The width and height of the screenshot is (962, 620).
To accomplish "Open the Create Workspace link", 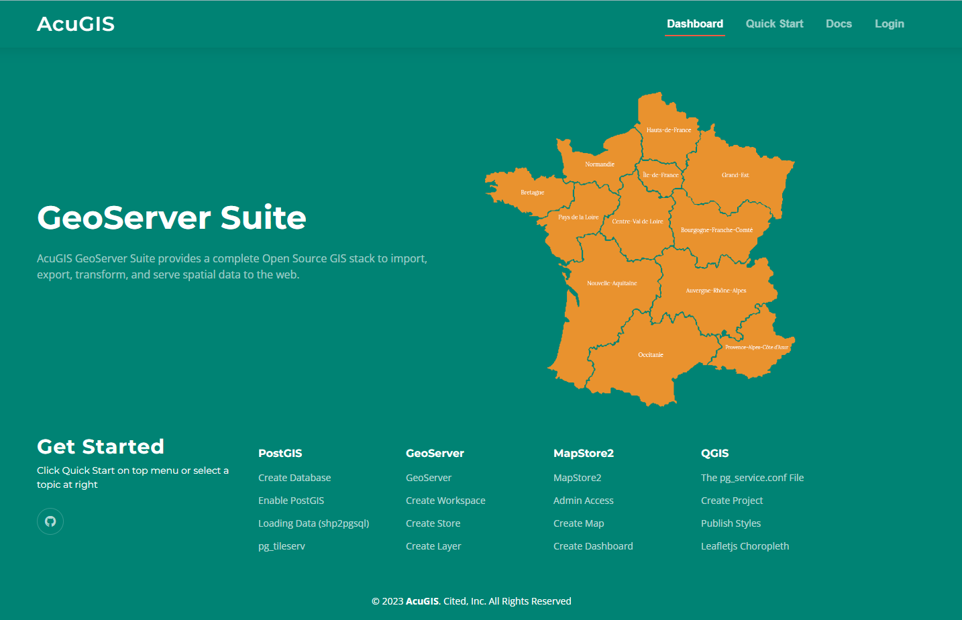I will (x=445, y=501).
